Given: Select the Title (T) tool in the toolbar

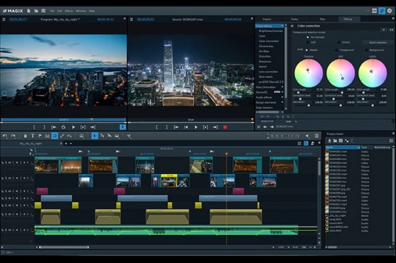Looking at the screenshot, I should pos(33,136).
